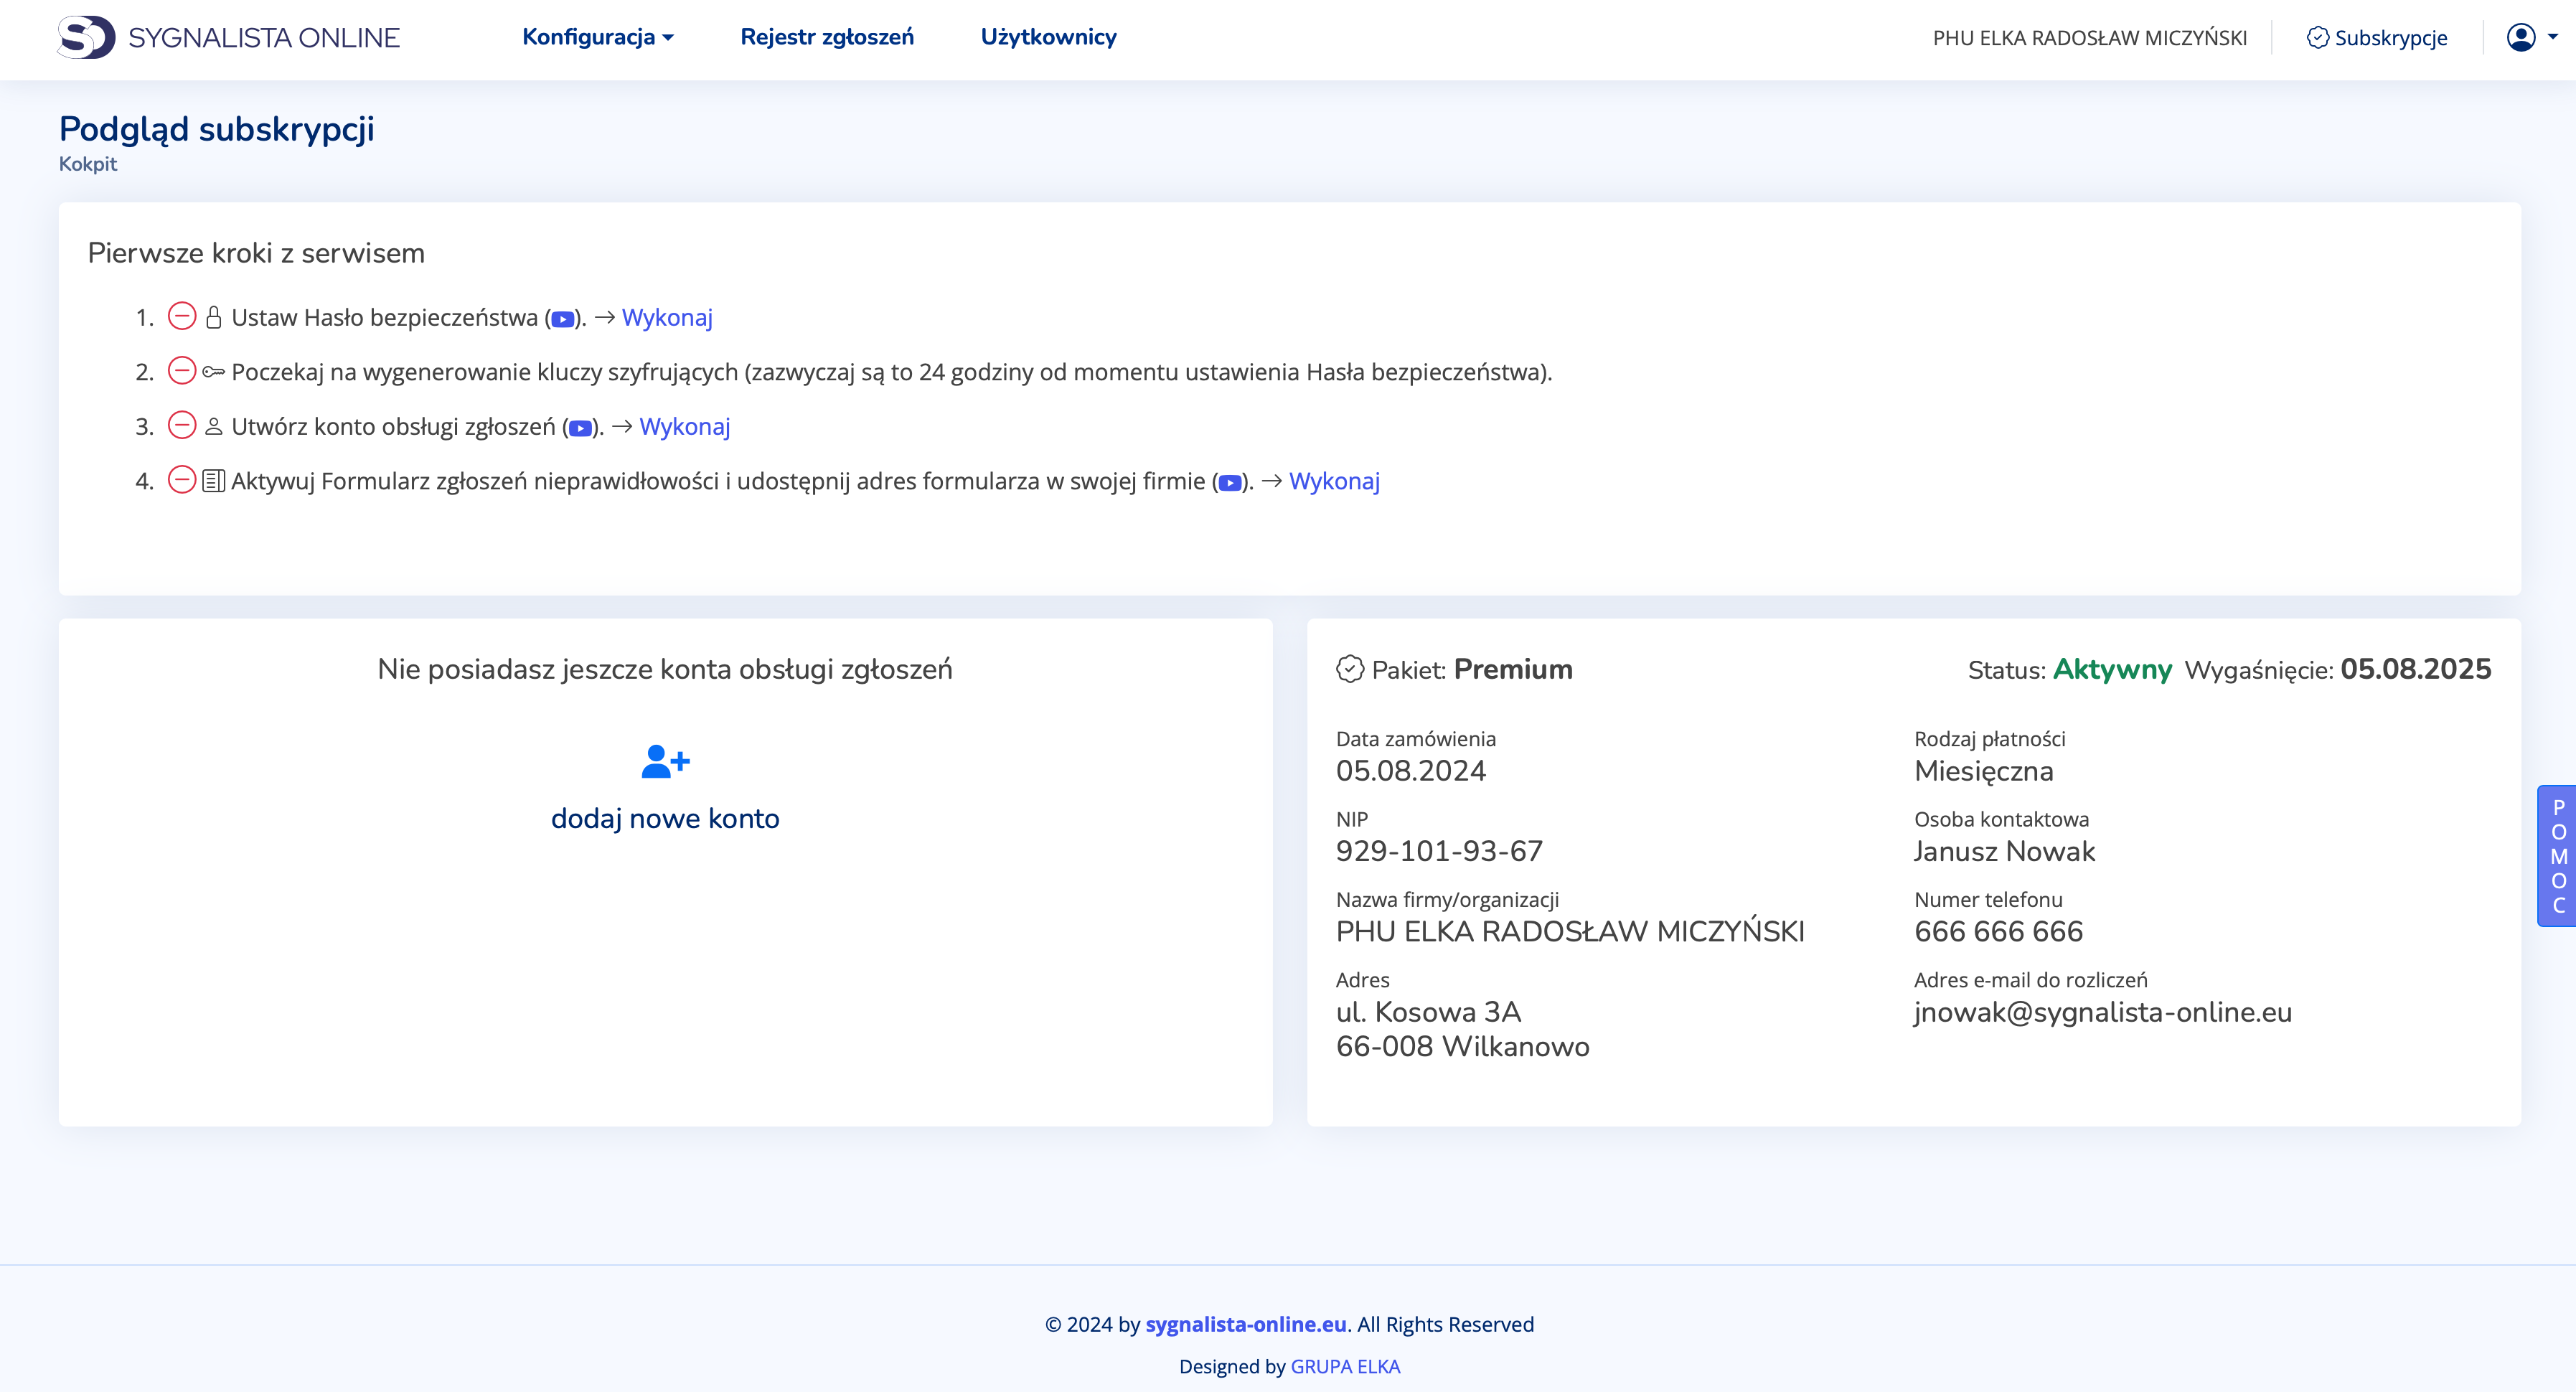This screenshot has height=1392, width=2576.
Task: Click the Subskrypcje badge check icon
Action: [2317, 38]
